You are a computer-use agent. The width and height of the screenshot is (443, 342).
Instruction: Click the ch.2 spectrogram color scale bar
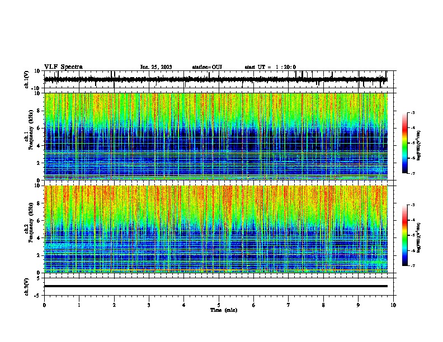tap(405, 235)
